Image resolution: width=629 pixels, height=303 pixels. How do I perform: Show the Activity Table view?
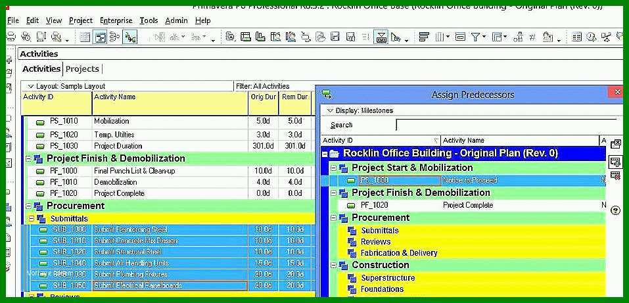click(85, 37)
